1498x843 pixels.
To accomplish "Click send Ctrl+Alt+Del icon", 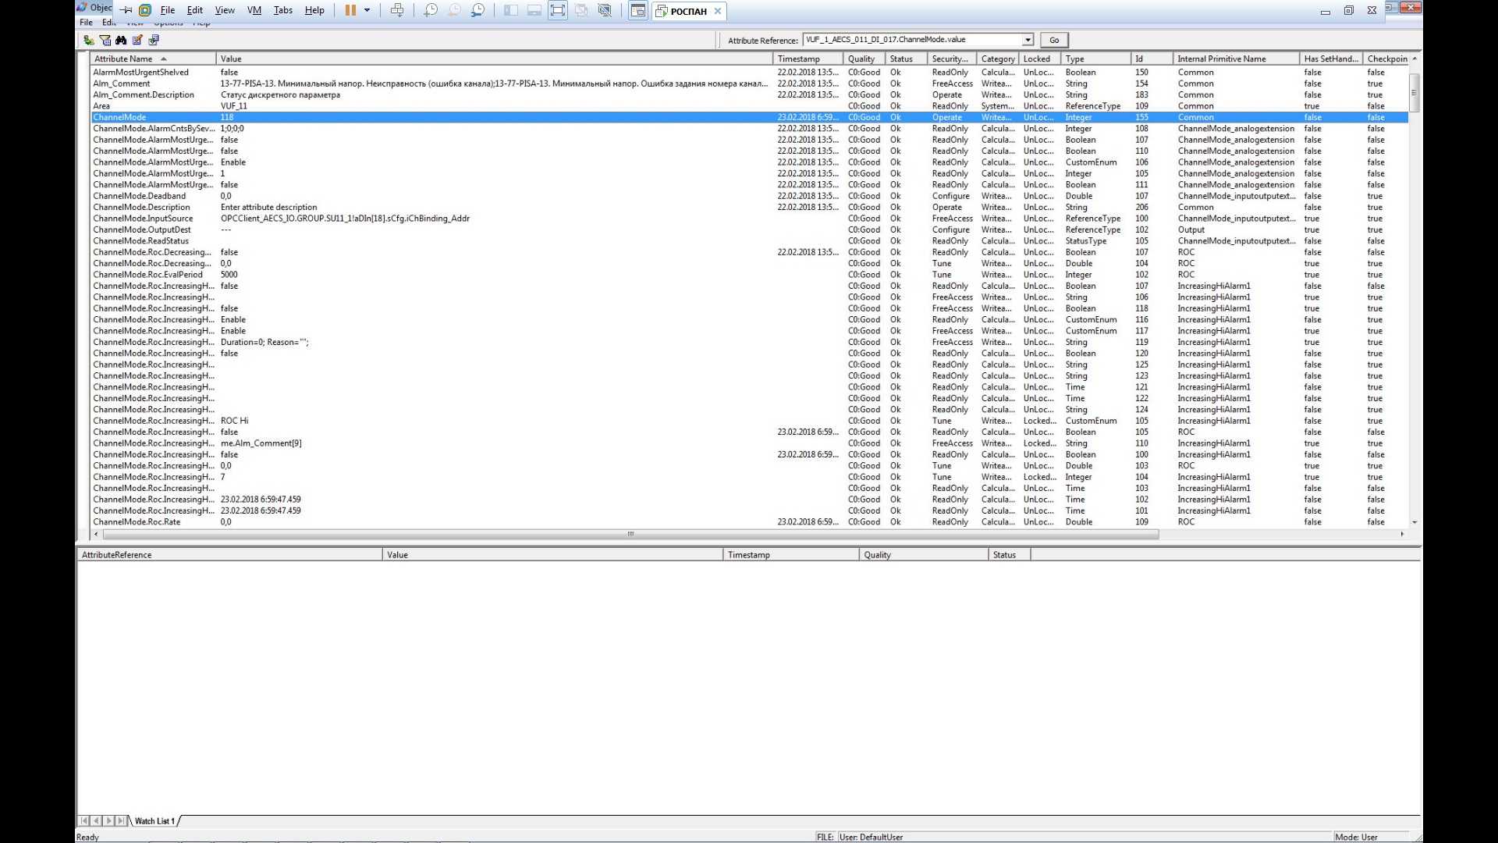I will [397, 10].
